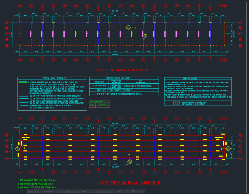Viewport: 249px width, 194px height.
Task: Select section marker at right end of roof plan
Action: [228, 148]
